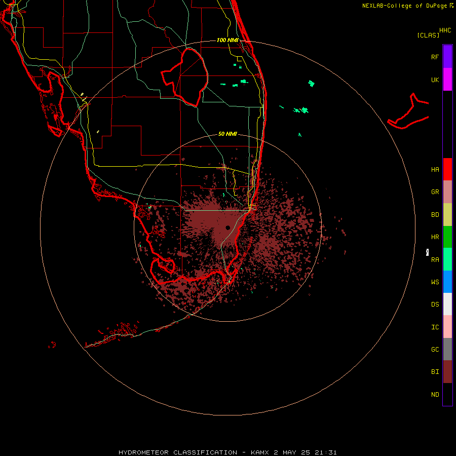456x456 pixels.
Task: Select the gray GC legend swatch
Action: click(447, 349)
